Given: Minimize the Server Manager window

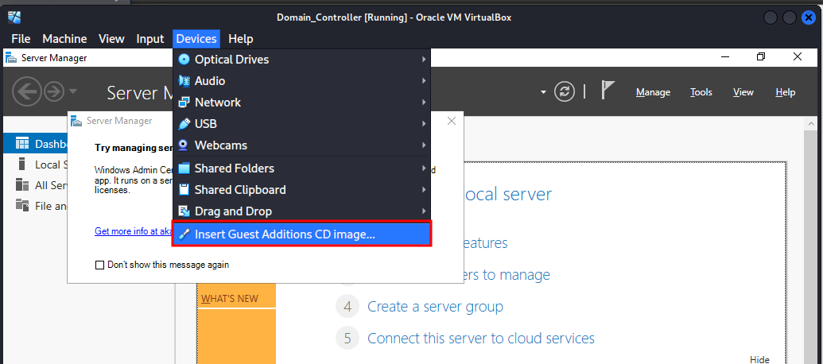Looking at the screenshot, I should tap(725, 56).
